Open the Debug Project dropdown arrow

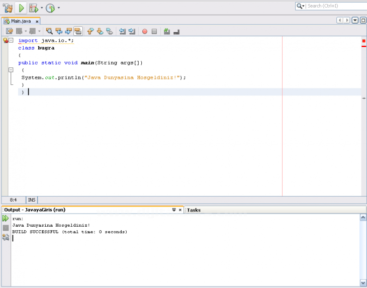click(42, 8)
